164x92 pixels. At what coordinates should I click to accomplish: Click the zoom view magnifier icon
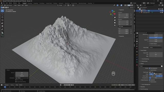coord(115,18)
